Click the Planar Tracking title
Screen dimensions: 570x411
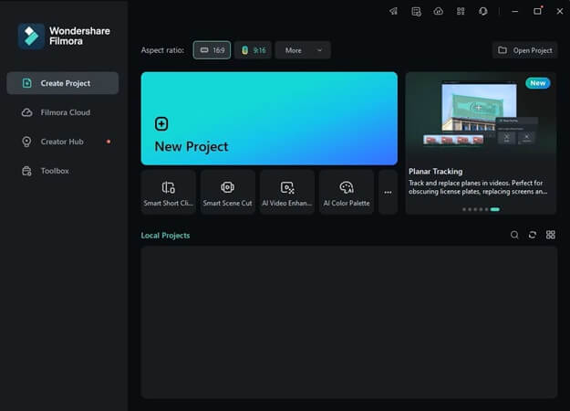pos(436,172)
